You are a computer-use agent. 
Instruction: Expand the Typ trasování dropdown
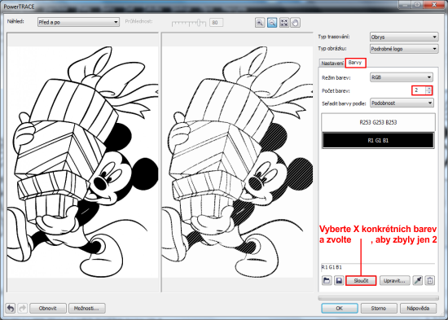coord(404,37)
